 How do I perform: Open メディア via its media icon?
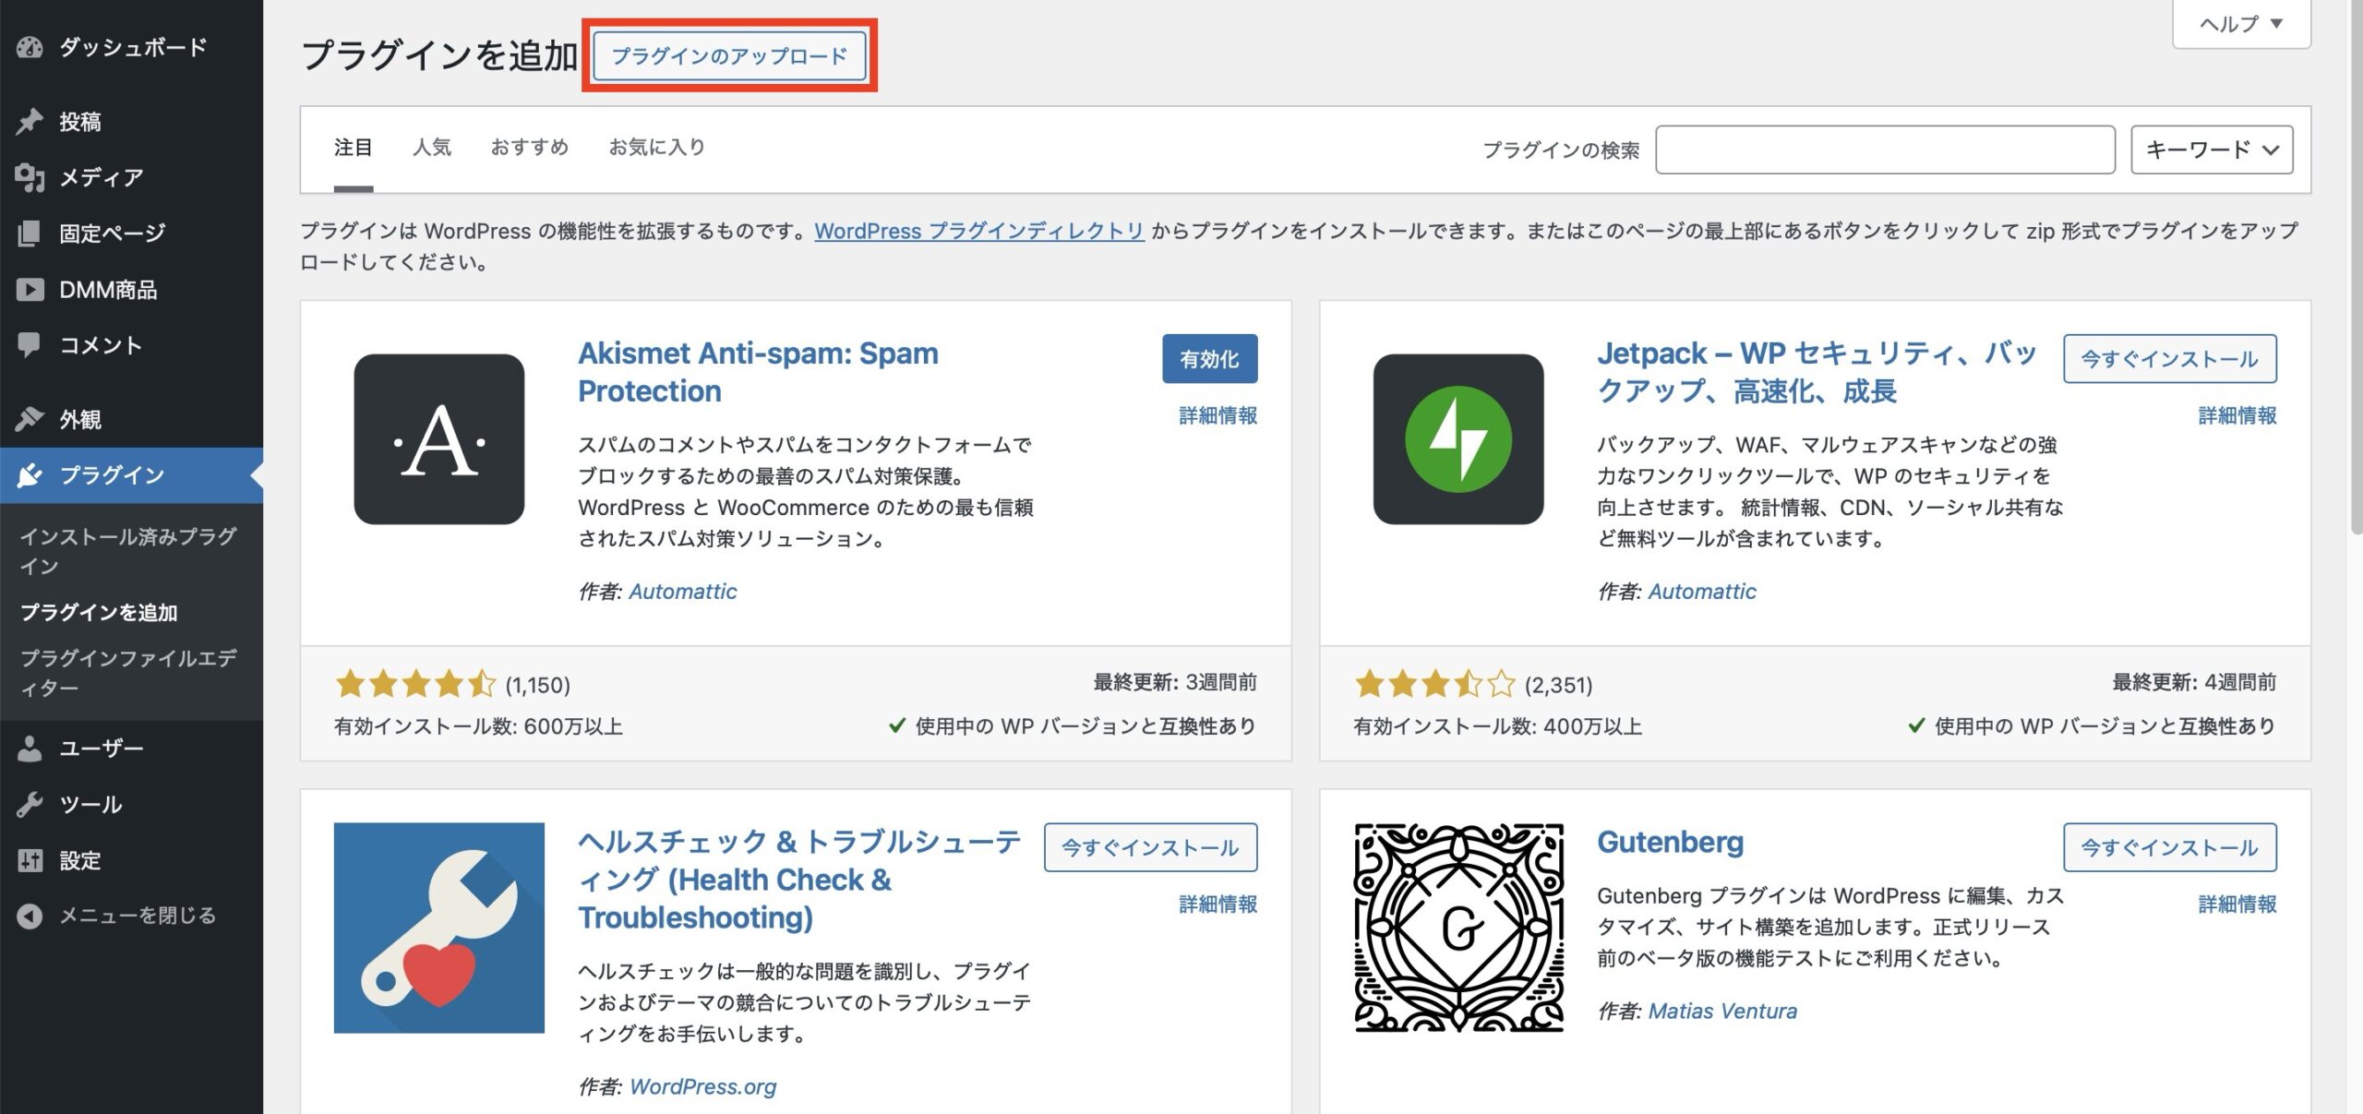point(30,177)
